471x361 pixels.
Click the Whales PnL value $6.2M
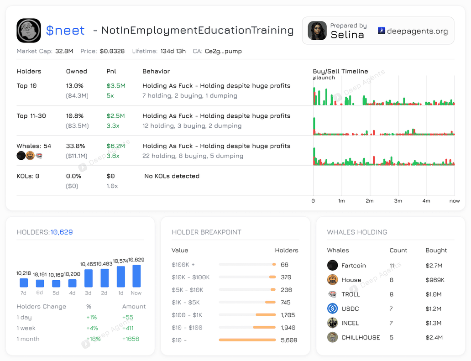(115, 146)
